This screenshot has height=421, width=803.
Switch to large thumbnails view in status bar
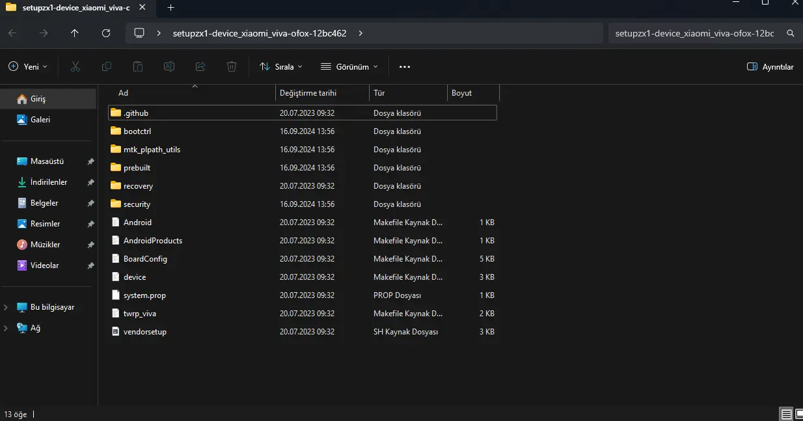click(x=799, y=414)
